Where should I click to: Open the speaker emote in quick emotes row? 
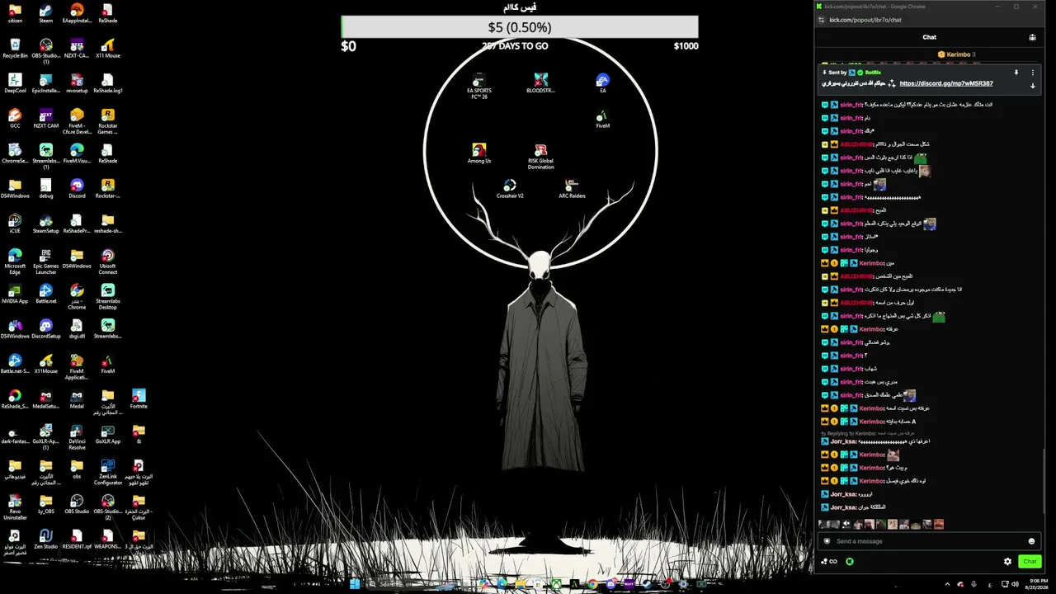coord(846,525)
